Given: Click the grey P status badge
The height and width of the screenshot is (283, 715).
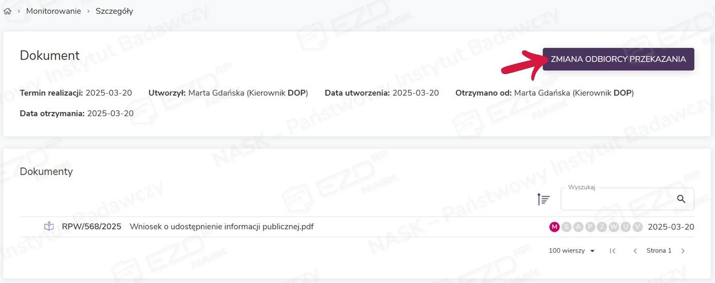Looking at the screenshot, I should point(590,227).
